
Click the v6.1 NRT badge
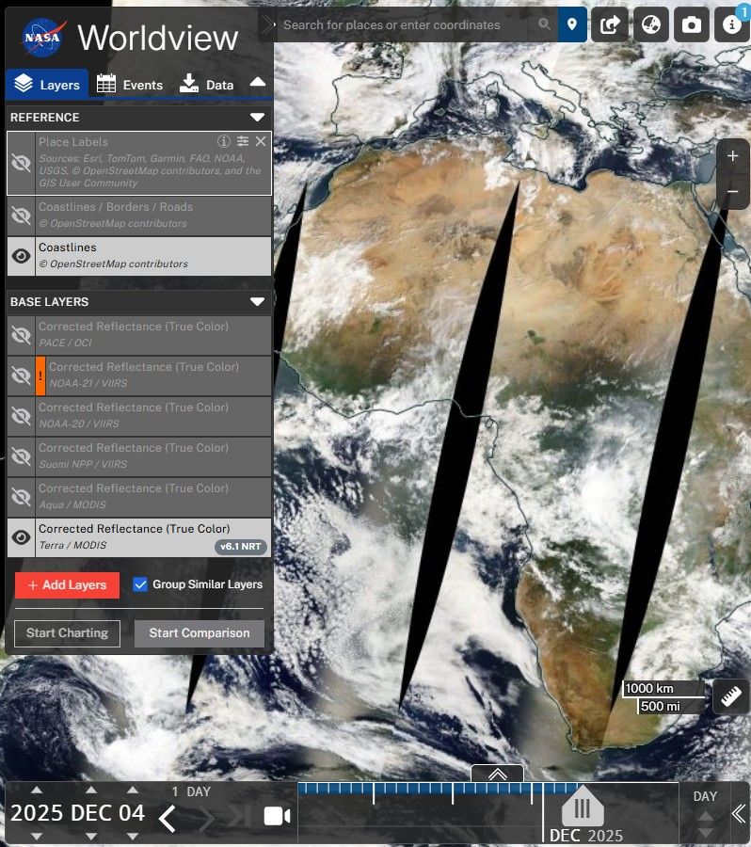(240, 547)
